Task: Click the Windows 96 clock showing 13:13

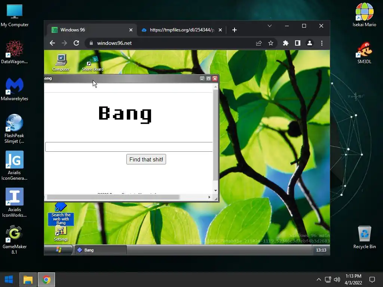Action: point(321,250)
